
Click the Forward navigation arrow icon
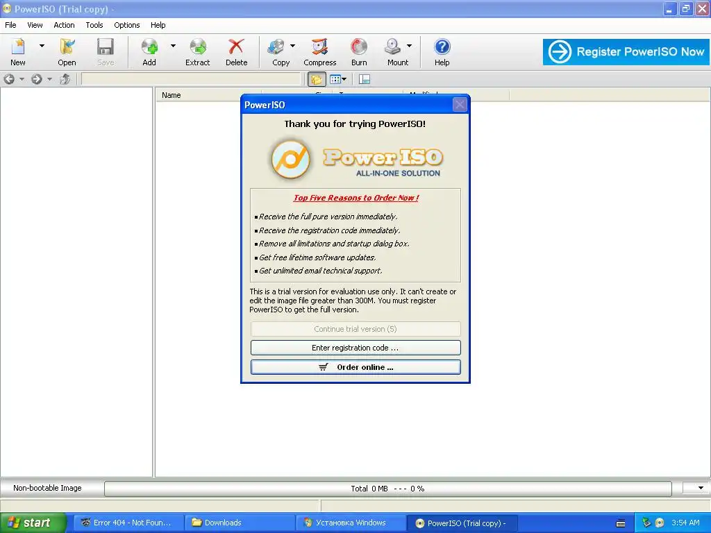(x=37, y=79)
